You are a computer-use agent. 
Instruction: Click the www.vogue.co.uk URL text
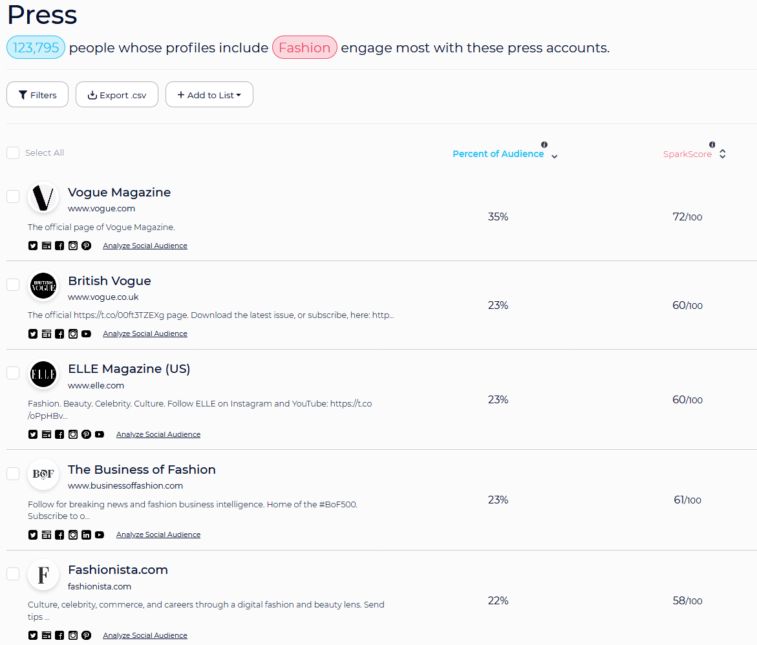pos(103,297)
